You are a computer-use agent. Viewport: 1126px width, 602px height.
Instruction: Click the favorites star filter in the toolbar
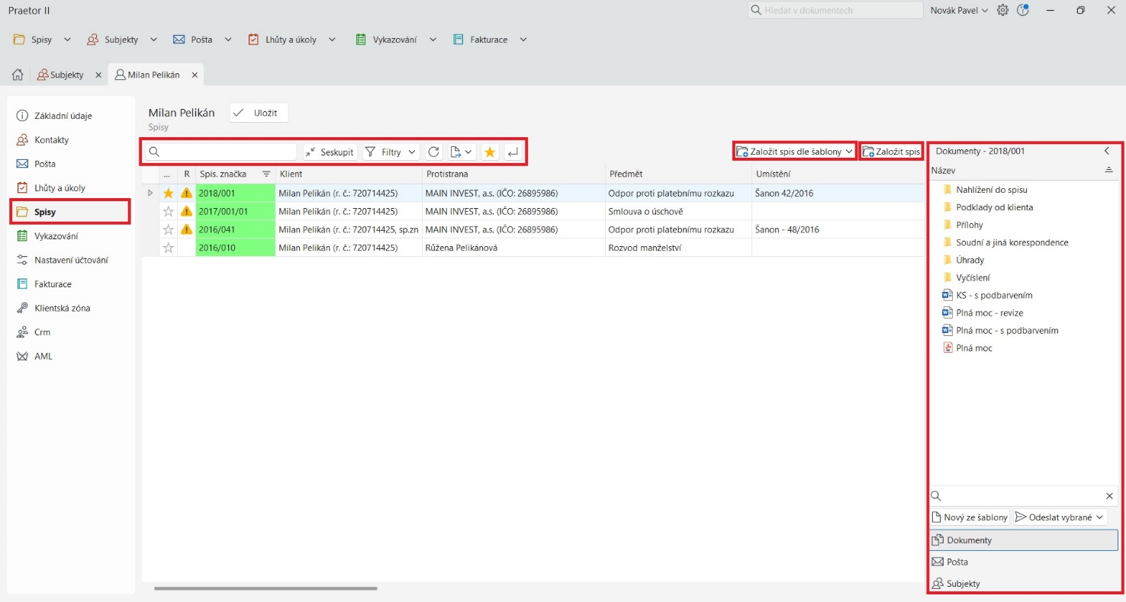click(490, 152)
